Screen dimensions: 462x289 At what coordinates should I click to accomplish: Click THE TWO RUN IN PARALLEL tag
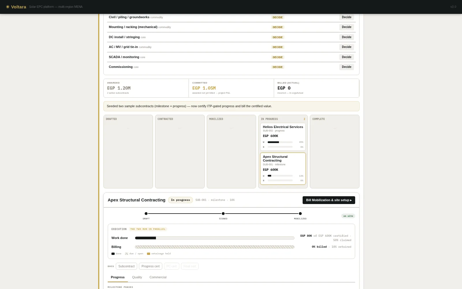point(148,229)
